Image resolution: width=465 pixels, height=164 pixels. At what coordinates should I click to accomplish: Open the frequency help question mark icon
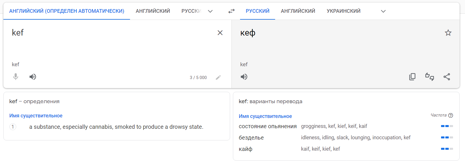(x=450, y=115)
